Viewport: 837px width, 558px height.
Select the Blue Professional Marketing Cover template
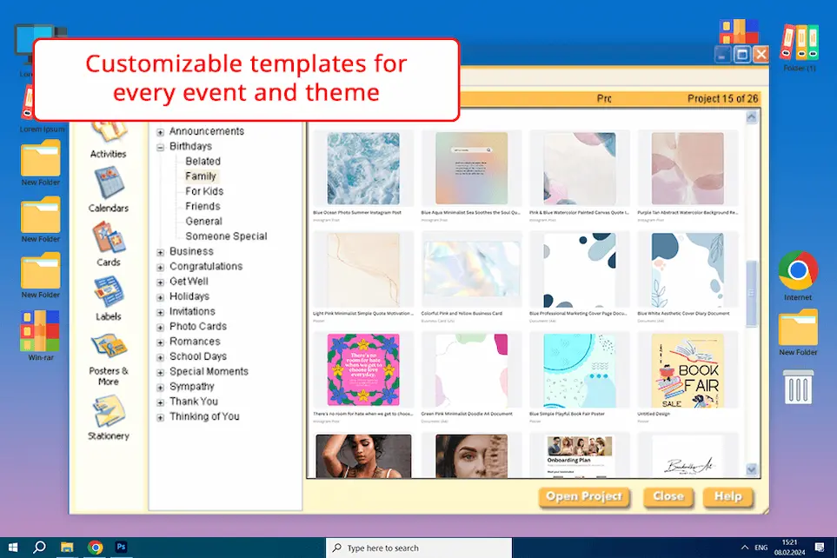pyautogui.click(x=579, y=269)
